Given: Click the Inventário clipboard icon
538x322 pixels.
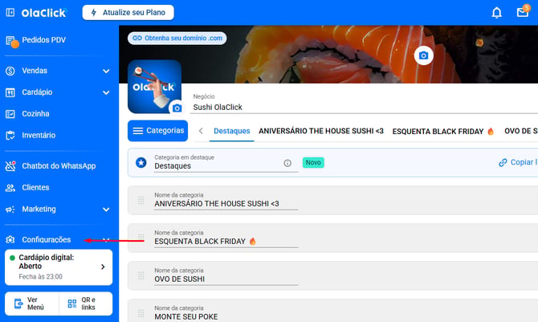Looking at the screenshot, I should pyautogui.click(x=10, y=136).
